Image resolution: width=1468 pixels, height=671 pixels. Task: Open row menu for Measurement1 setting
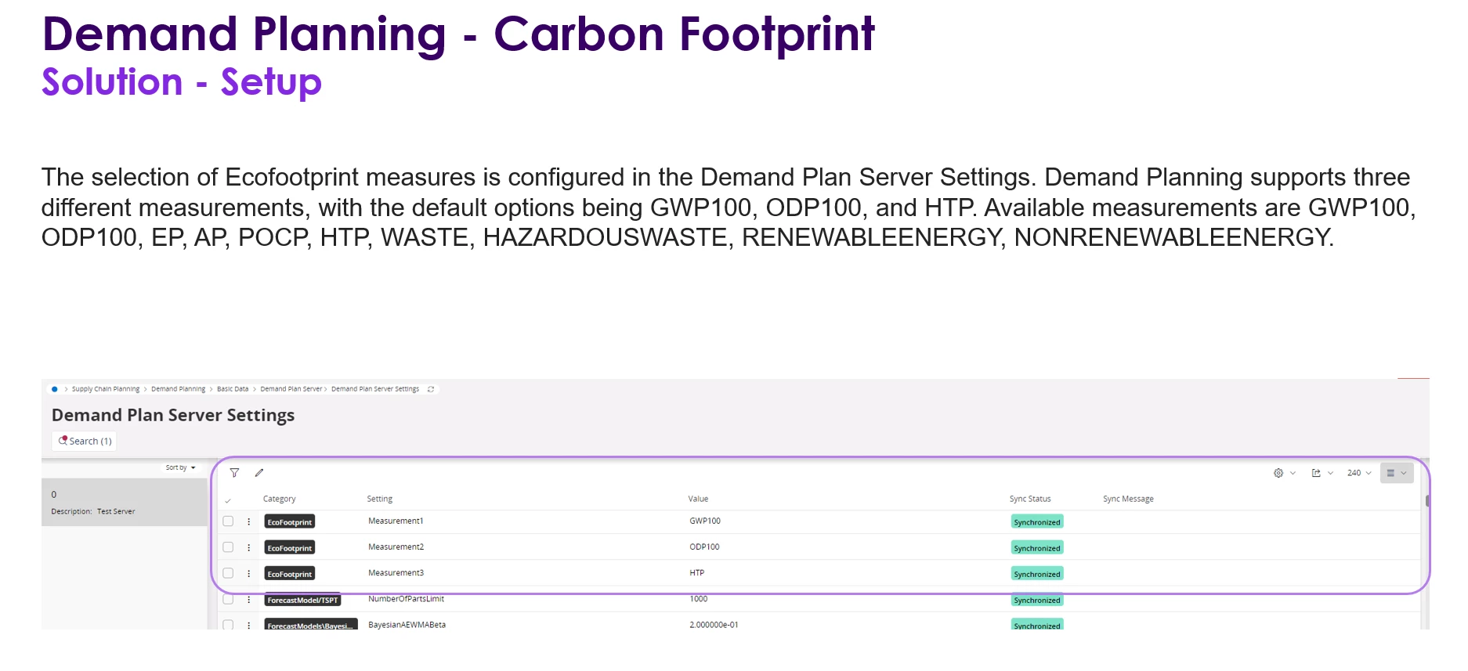click(x=249, y=521)
